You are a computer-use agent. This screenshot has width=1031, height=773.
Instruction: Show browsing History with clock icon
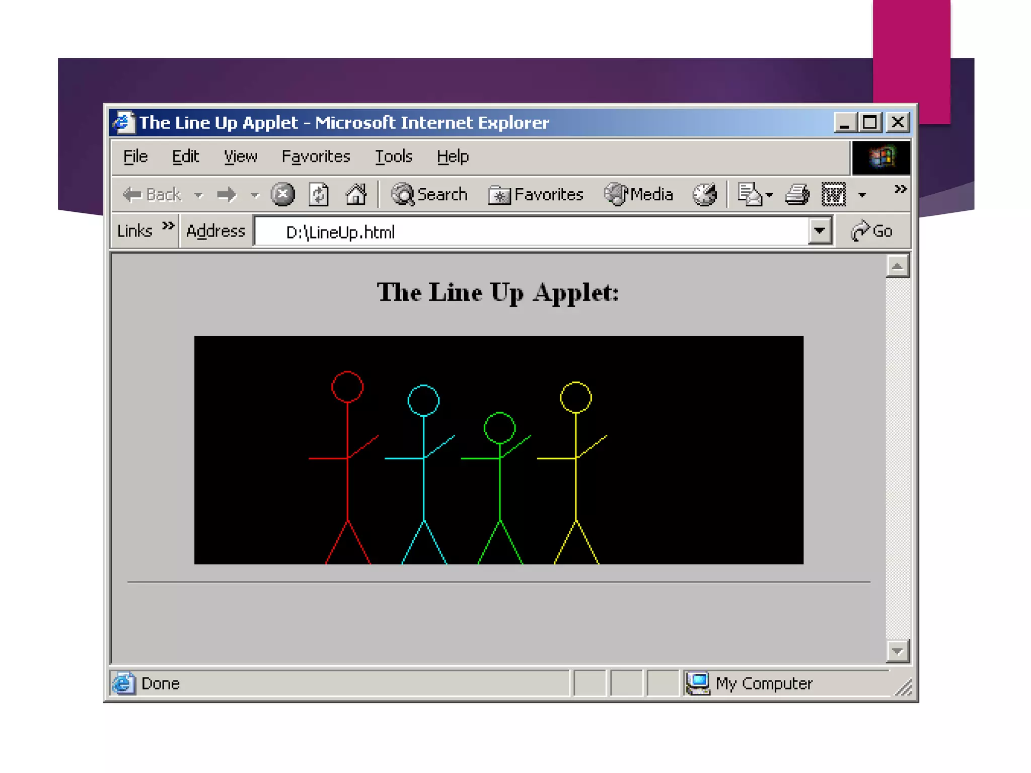704,194
